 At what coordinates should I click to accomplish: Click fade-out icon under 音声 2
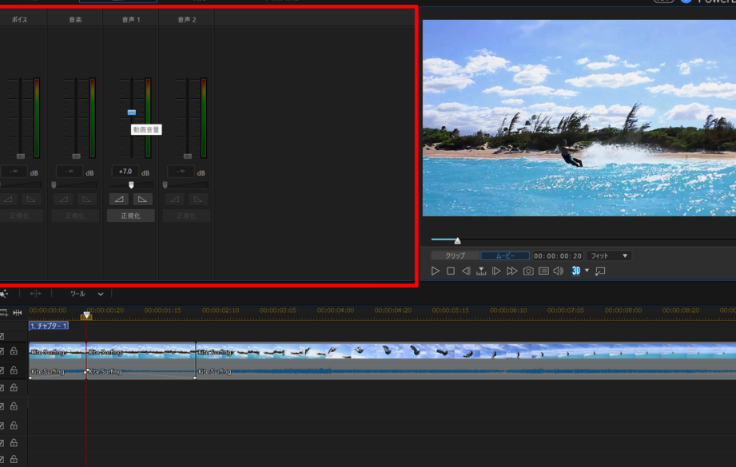pos(197,200)
